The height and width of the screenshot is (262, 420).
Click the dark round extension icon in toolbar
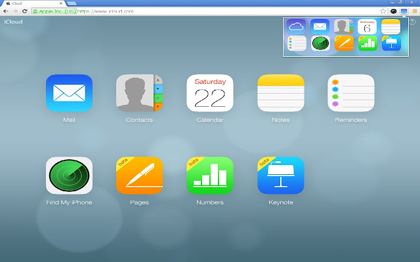point(393,11)
